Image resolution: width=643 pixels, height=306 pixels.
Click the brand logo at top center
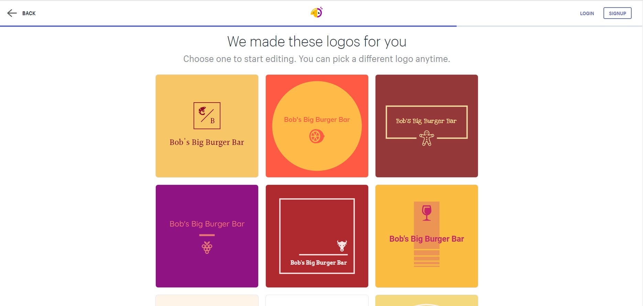[x=317, y=12]
